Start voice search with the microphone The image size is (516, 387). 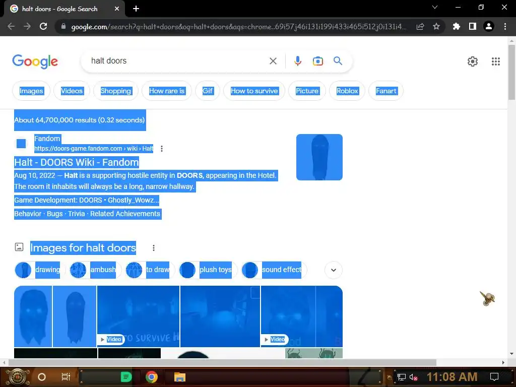(297, 61)
